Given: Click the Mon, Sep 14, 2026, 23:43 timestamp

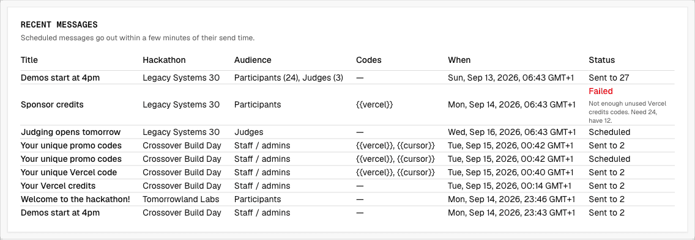Looking at the screenshot, I should [x=511, y=213].
